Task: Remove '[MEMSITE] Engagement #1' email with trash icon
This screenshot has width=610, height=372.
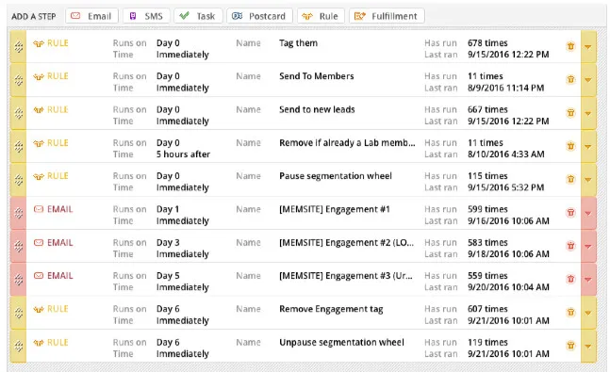Action: coord(570,213)
